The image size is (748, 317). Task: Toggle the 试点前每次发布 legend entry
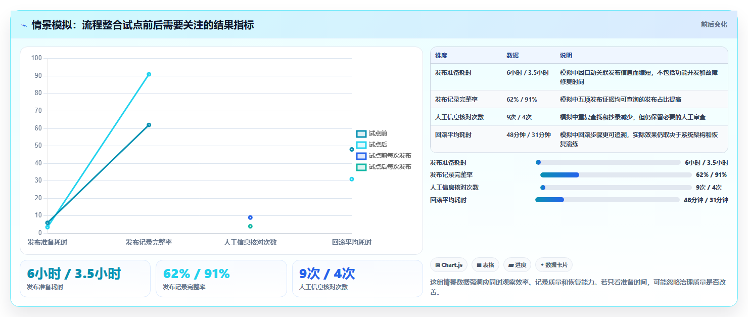point(384,156)
